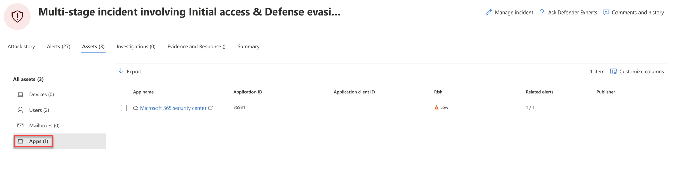Open Comments and history chat icon
The height and width of the screenshot is (194, 676).
[606, 13]
